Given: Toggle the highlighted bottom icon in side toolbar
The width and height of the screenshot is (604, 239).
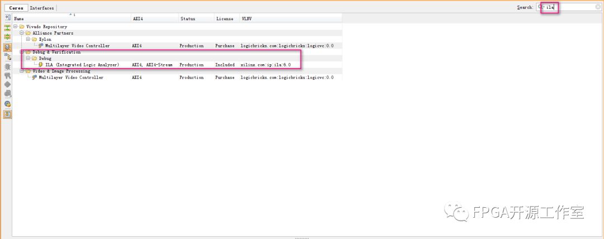Looking at the screenshot, I should point(7,114).
